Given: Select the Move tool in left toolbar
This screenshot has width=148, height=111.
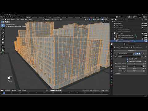Looking at the screenshot, I should (x=3, y=33).
